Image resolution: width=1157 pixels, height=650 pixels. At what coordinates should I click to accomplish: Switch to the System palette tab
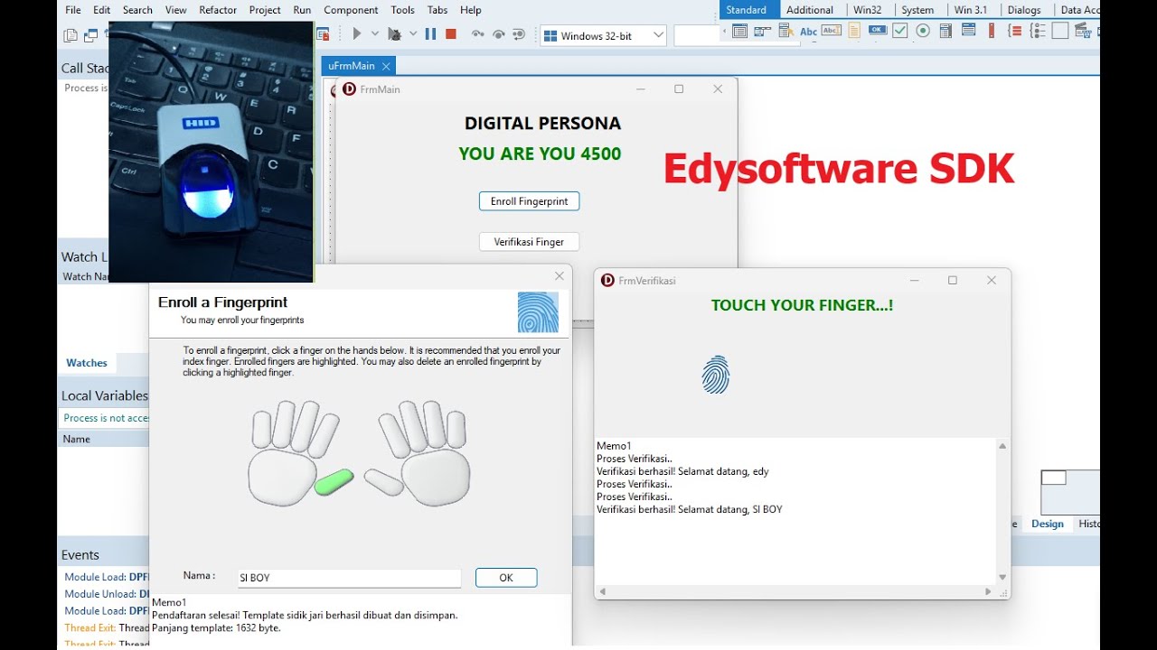(917, 10)
